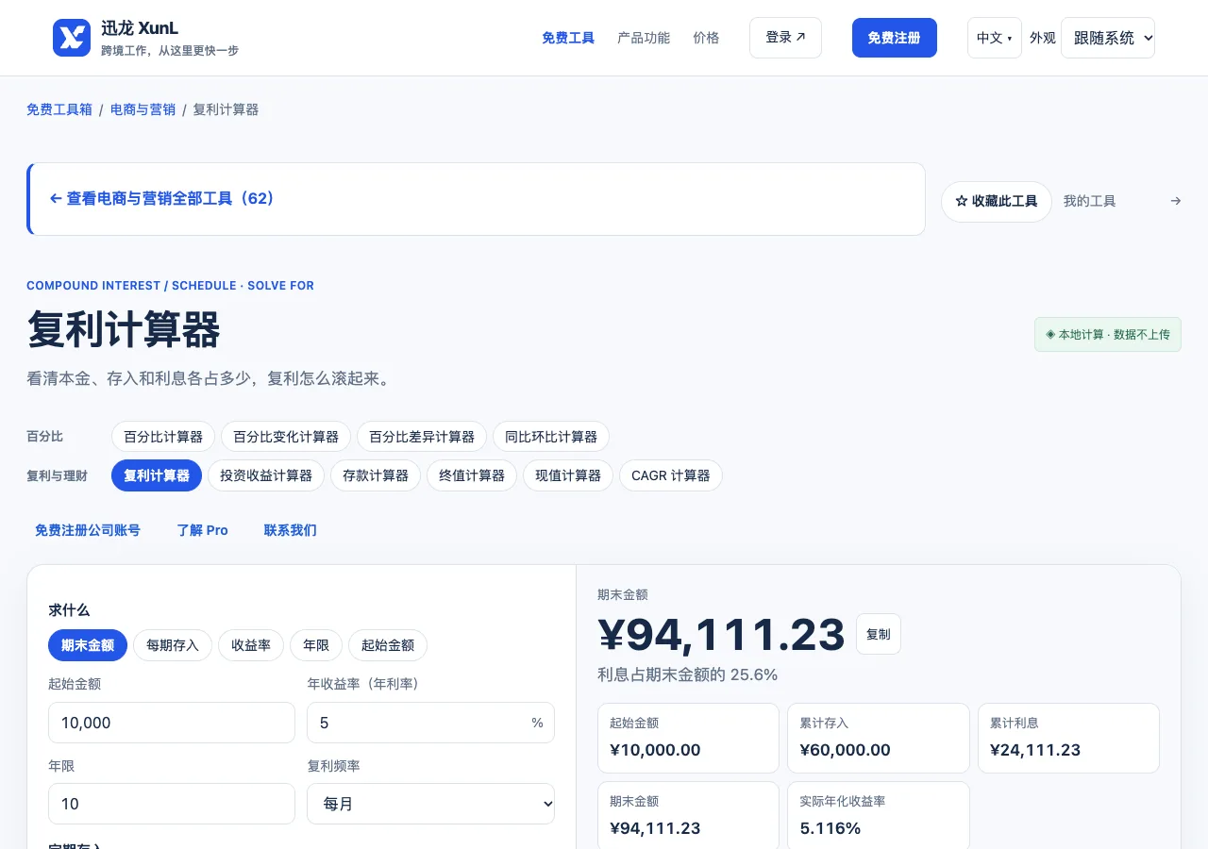Open the 产品功能 nav menu
Image resolution: width=1208 pixels, height=849 pixels.
tap(644, 38)
